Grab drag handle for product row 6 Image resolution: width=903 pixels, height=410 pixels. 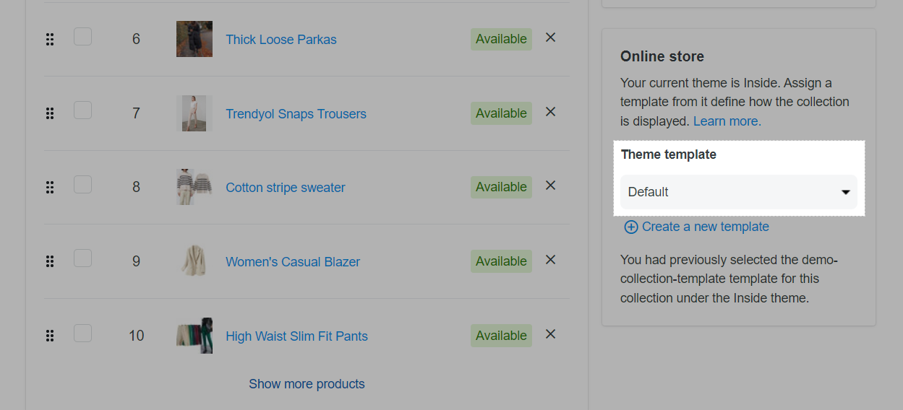pos(50,40)
